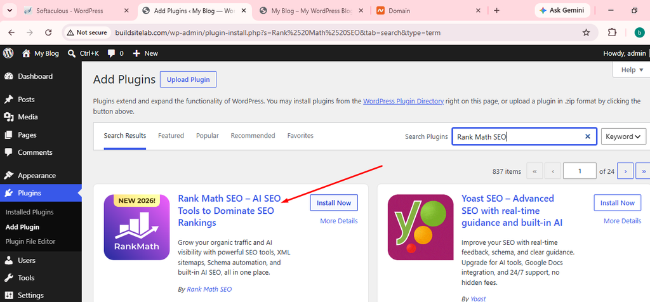The width and height of the screenshot is (650, 302).
Task: Click Howdy, admin account menu
Action: [625, 53]
